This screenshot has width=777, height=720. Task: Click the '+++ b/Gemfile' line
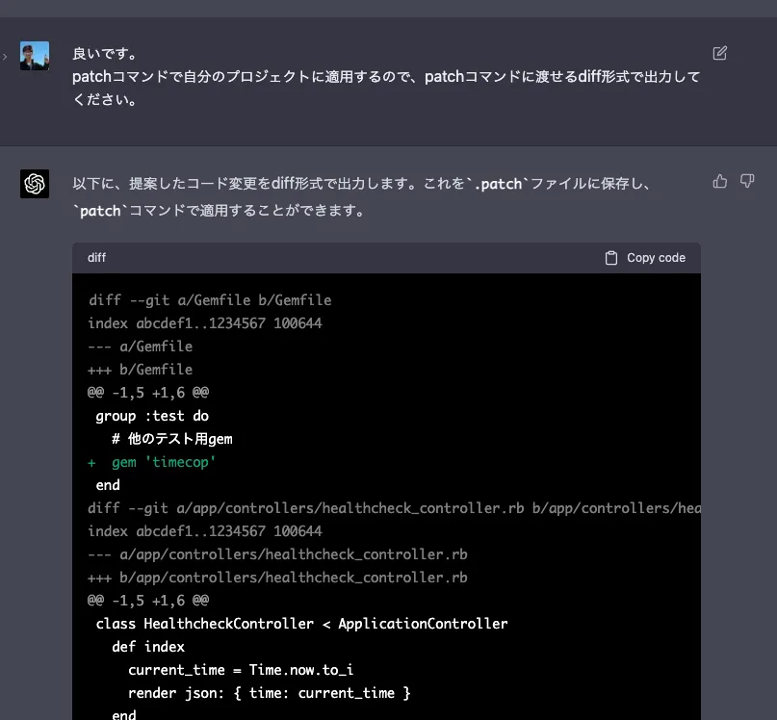tap(140, 370)
